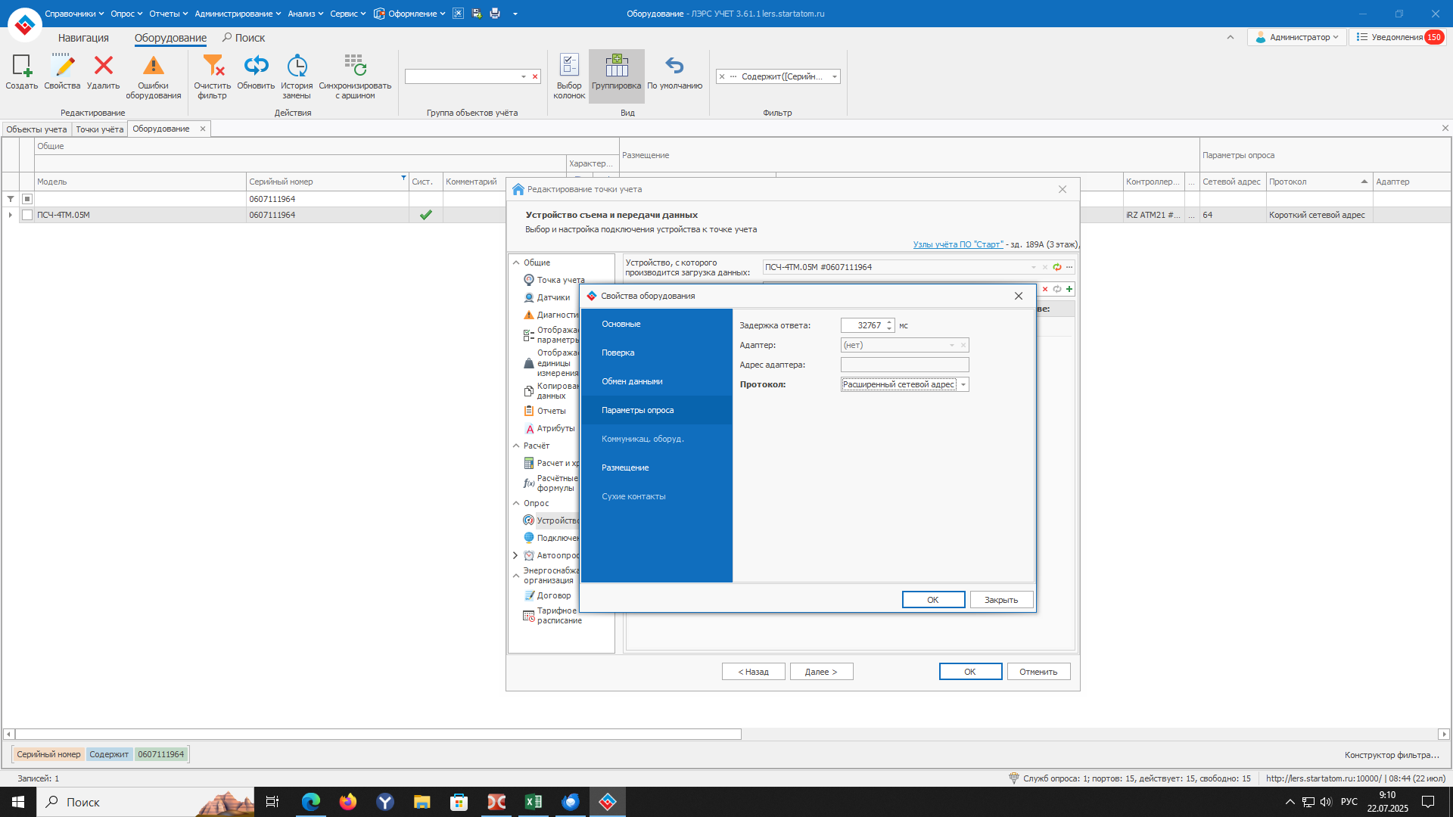1453x817 pixels.
Task: Open the Protocol dropdown list
Action: [x=963, y=385]
